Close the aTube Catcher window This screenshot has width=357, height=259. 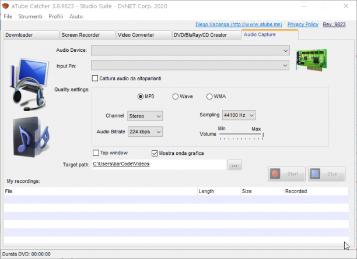[x=345, y=6]
